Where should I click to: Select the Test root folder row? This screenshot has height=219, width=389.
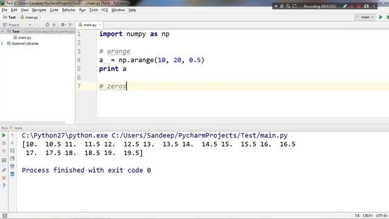coord(38,32)
